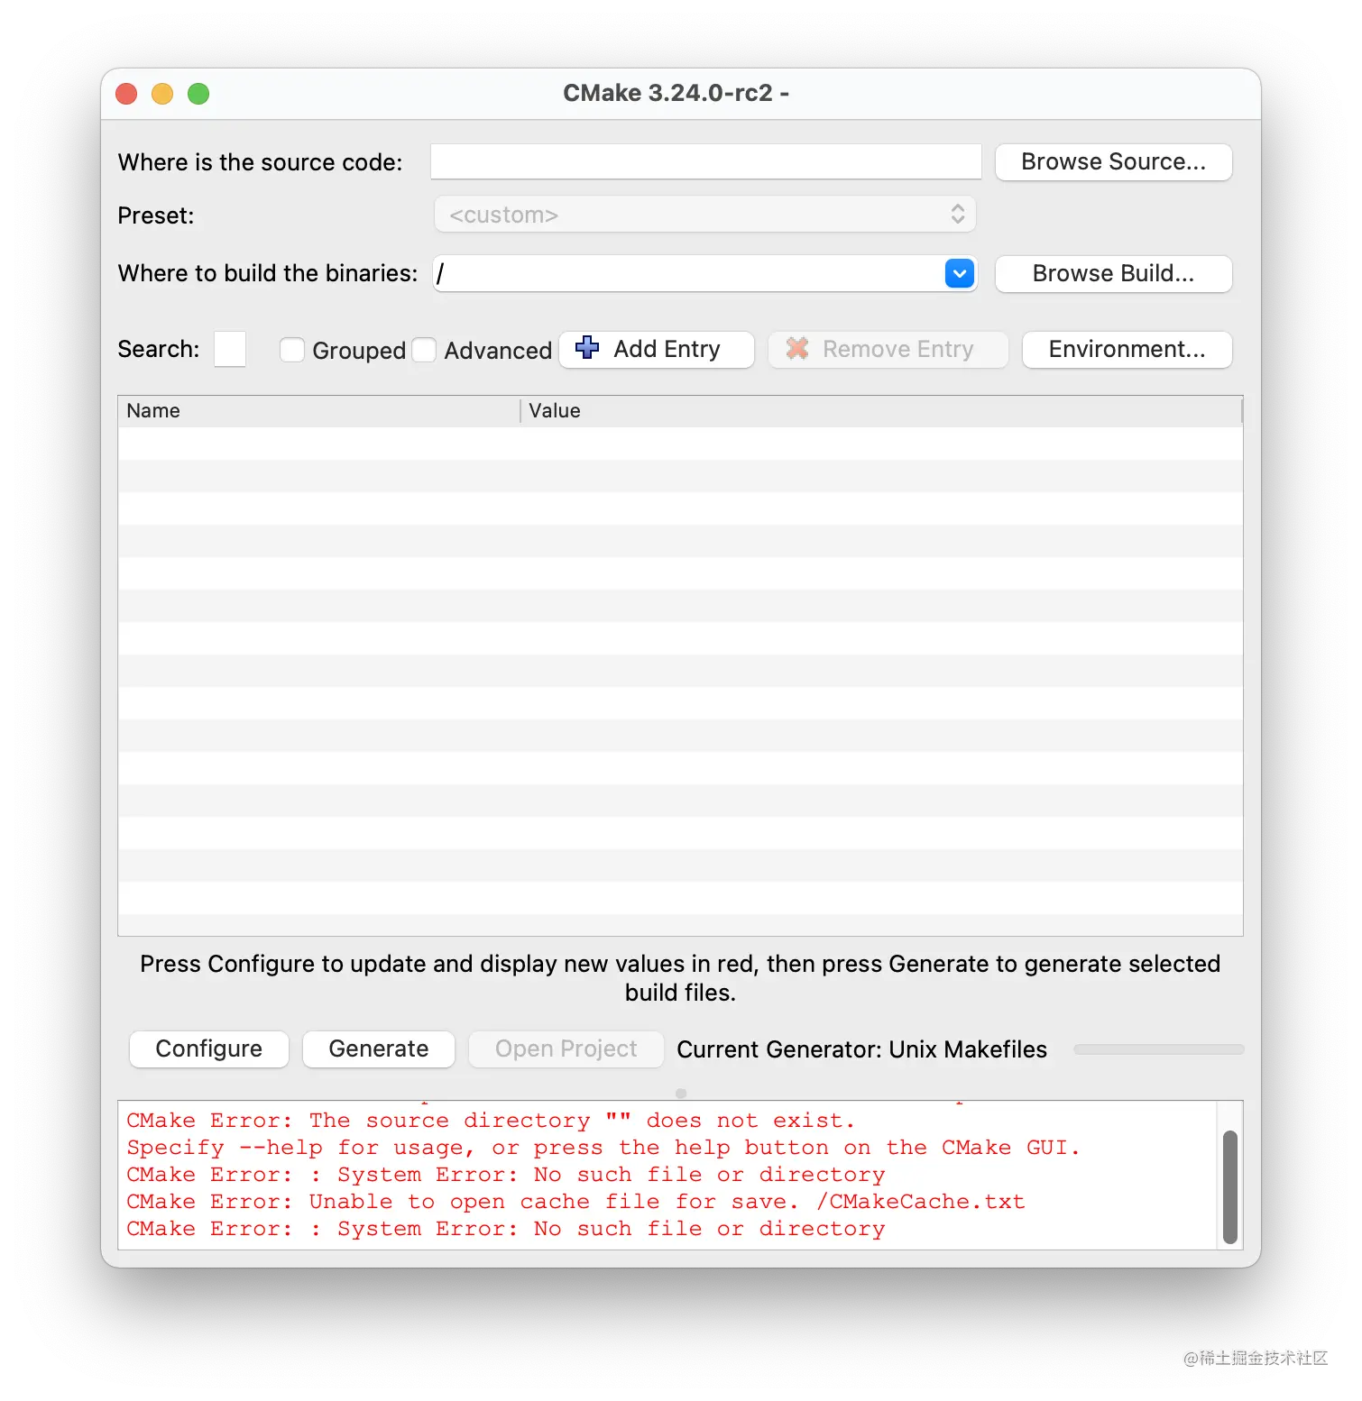The width and height of the screenshot is (1362, 1401).
Task: Open the Environment settings
Action: point(1127,349)
